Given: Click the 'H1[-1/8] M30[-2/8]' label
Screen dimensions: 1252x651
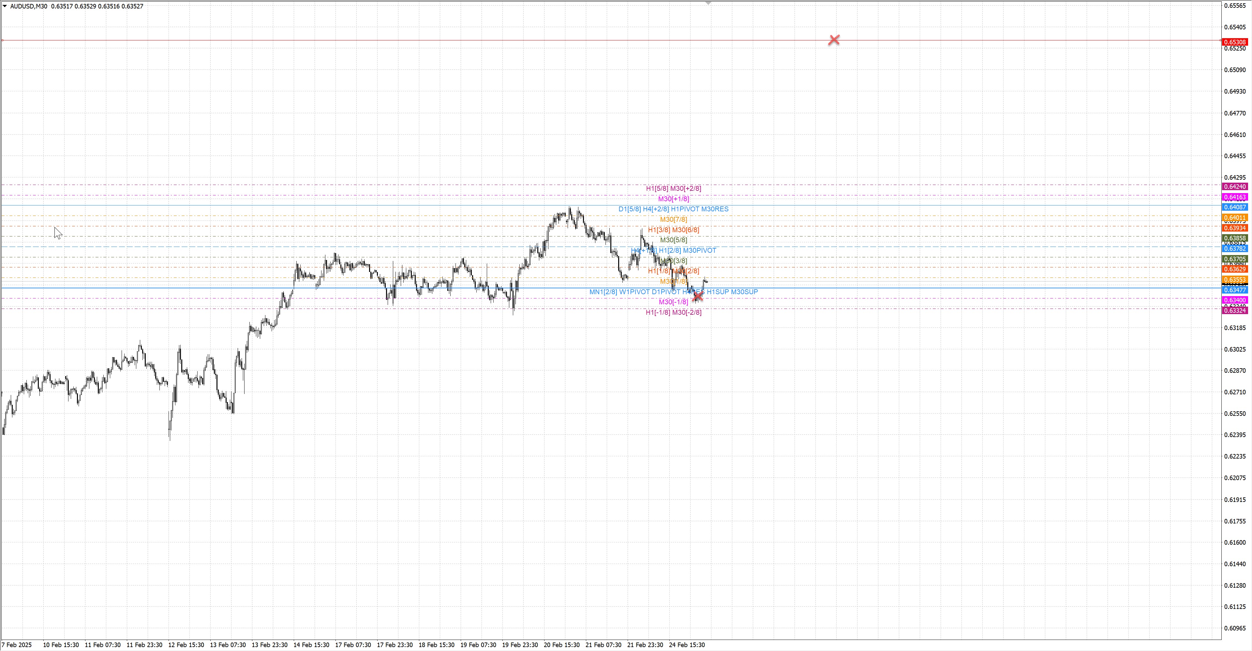Looking at the screenshot, I should tap(673, 312).
